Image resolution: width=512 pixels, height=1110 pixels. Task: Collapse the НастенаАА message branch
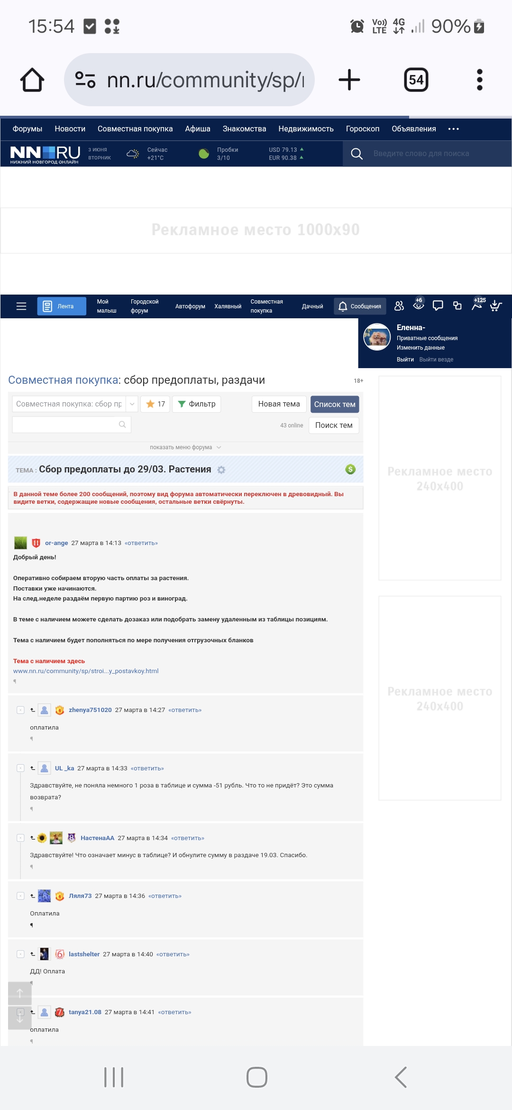(20, 838)
